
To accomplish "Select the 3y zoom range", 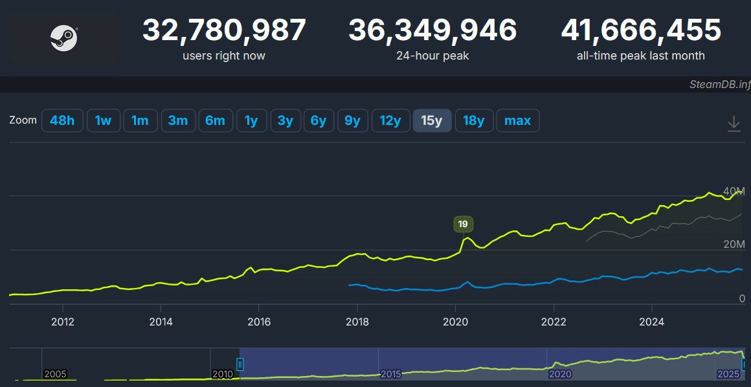I will (286, 120).
